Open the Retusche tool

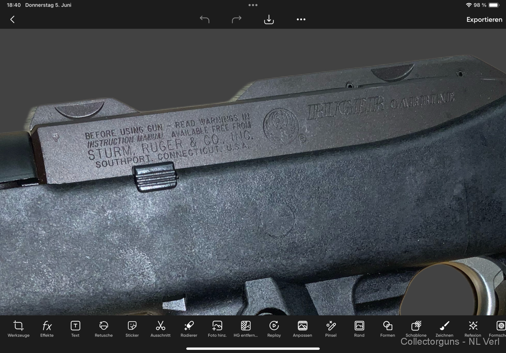tap(104, 329)
